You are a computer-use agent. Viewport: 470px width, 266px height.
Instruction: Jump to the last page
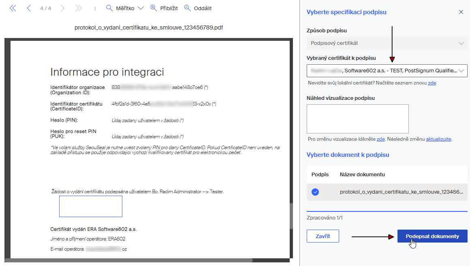click(x=79, y=8)
